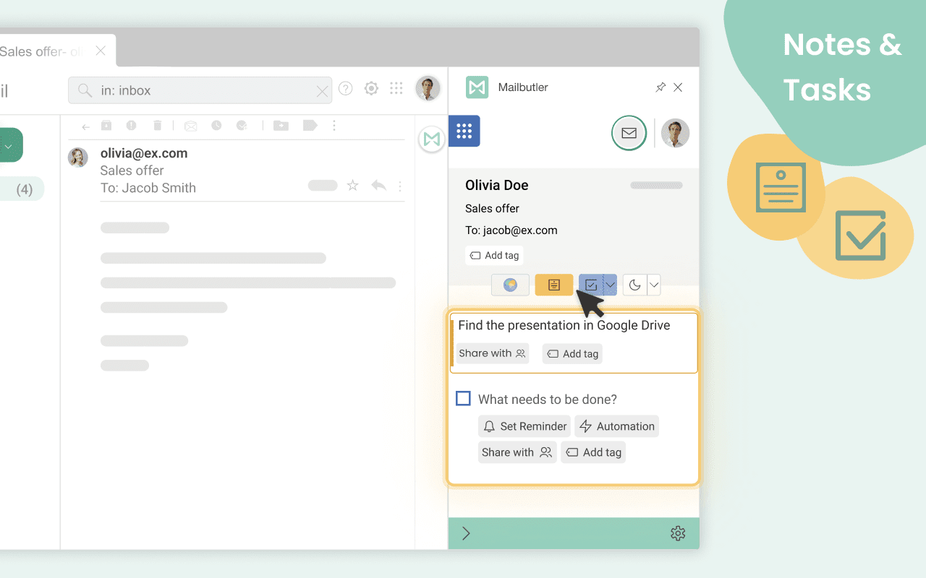Click the green-circled envelope icon in Mailbutler
The height and width of the screenshot is (578, 926).
tap(629, 133)
